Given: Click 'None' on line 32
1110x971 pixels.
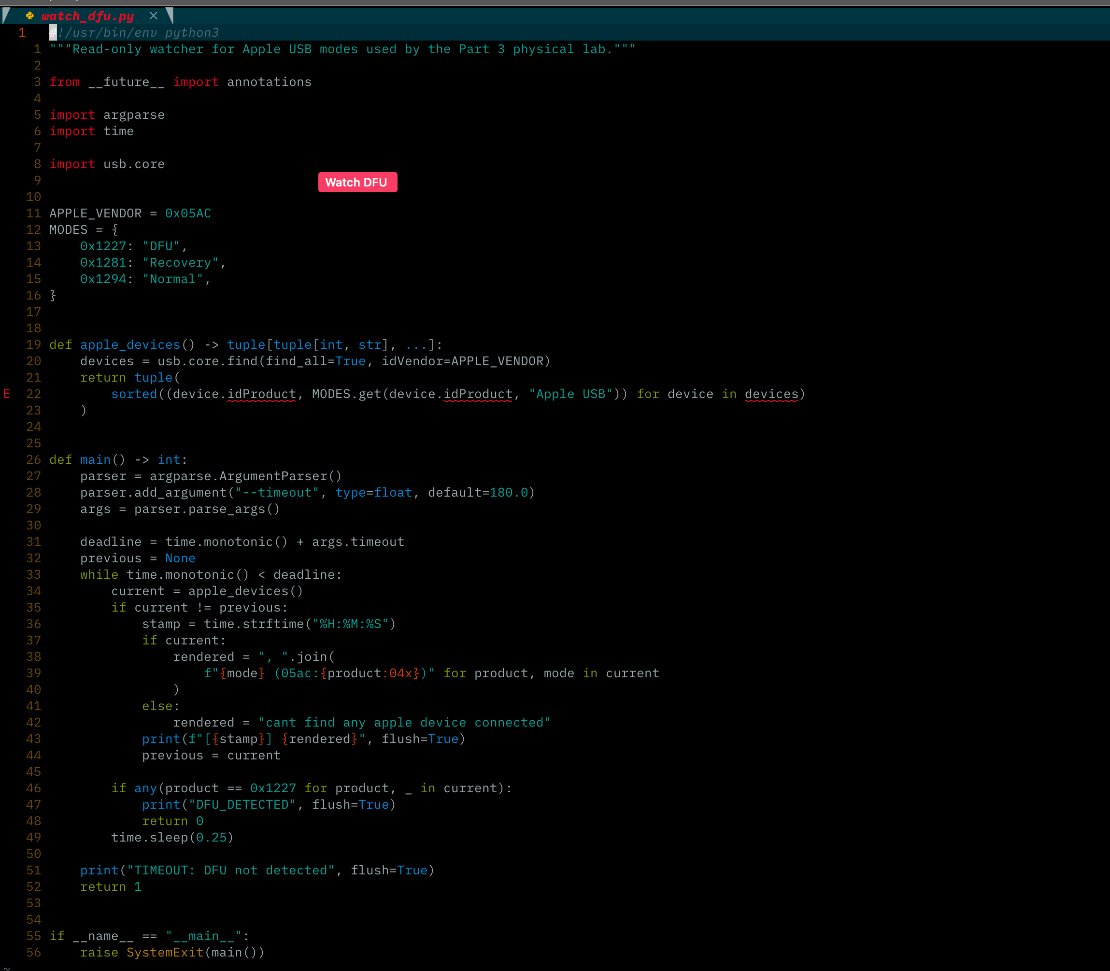Looking at the screenshot, I should (x=180, y=558).
